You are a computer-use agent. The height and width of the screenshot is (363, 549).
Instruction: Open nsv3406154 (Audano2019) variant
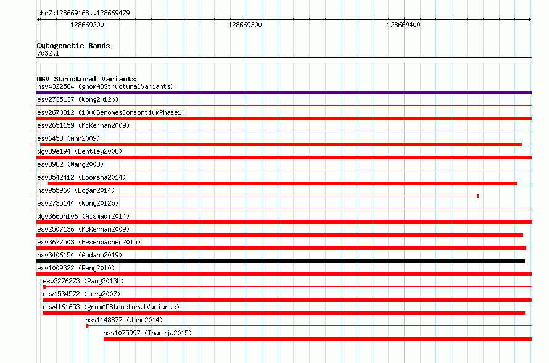(80, 255)
